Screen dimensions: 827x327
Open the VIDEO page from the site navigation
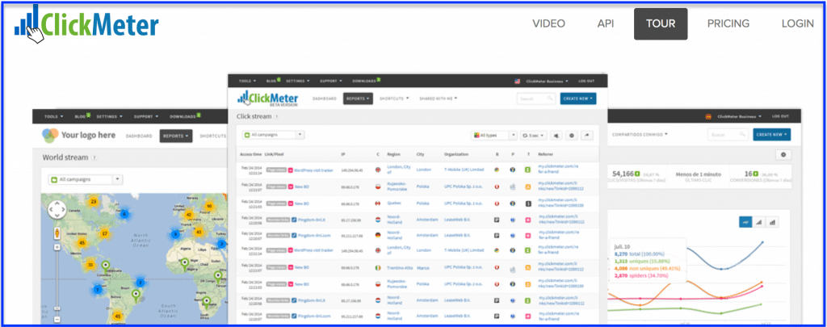pos(548,23)
